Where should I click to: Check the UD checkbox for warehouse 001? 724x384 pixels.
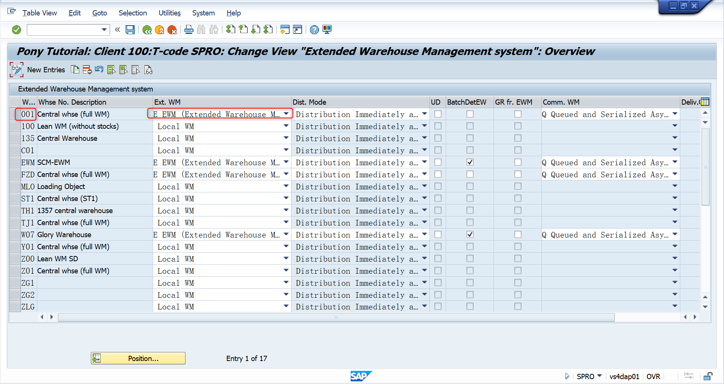tap(438, 114)
